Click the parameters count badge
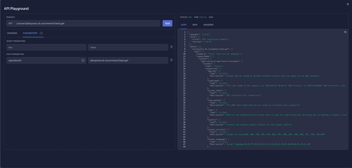Viewport: 352px width, 168px height. pyautogui.click(x=41, y=33)
